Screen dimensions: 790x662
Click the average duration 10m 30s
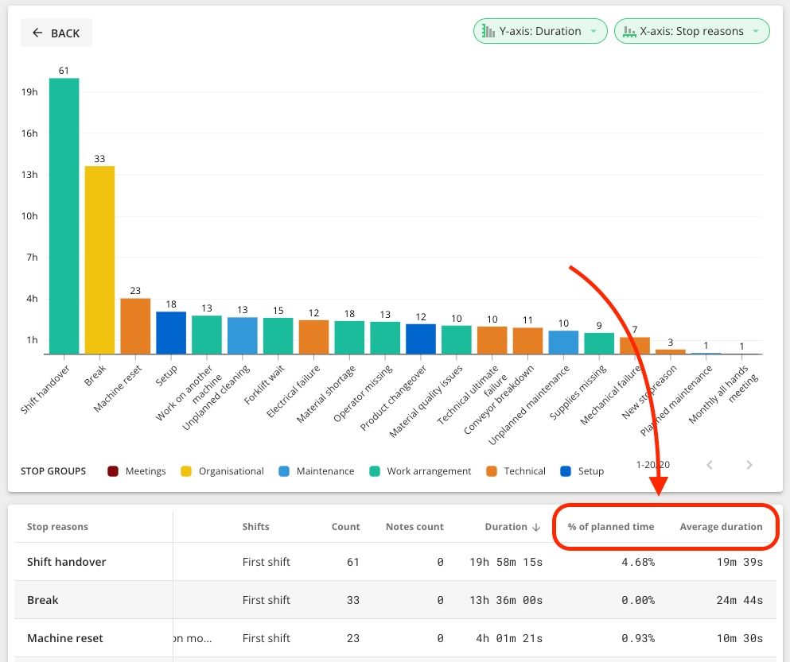(x=740, y=638)
